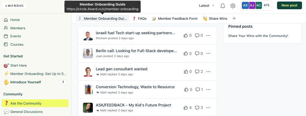The image size is (306, 116).
Task: Add a new tab with plus icon
Action: point(234,19)
